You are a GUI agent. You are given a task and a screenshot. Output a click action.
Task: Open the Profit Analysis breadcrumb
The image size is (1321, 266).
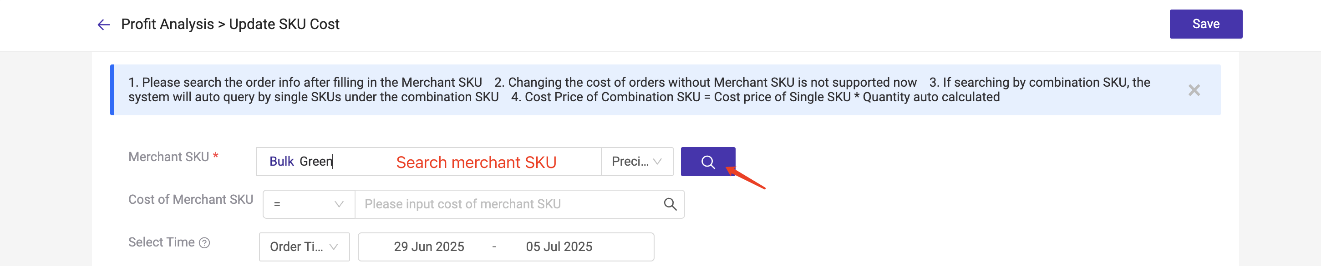[x=167, y=24]
